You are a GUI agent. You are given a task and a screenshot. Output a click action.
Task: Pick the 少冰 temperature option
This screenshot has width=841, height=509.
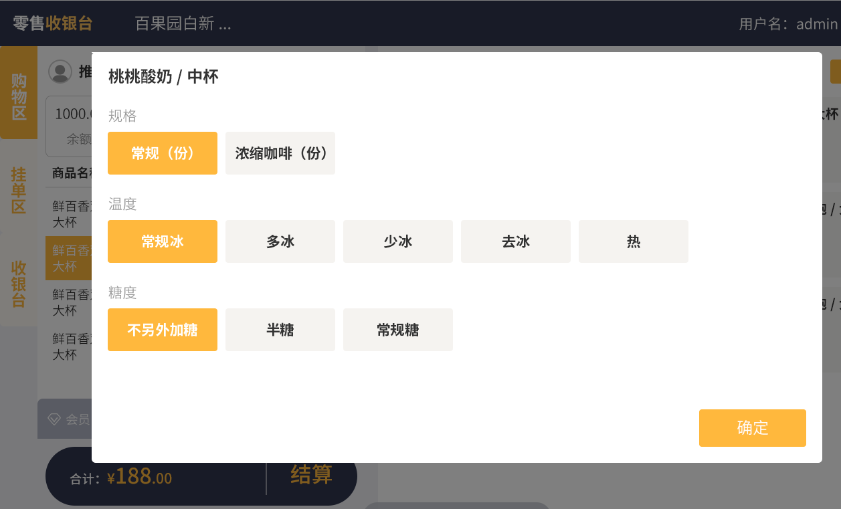(x=398, y=241)
